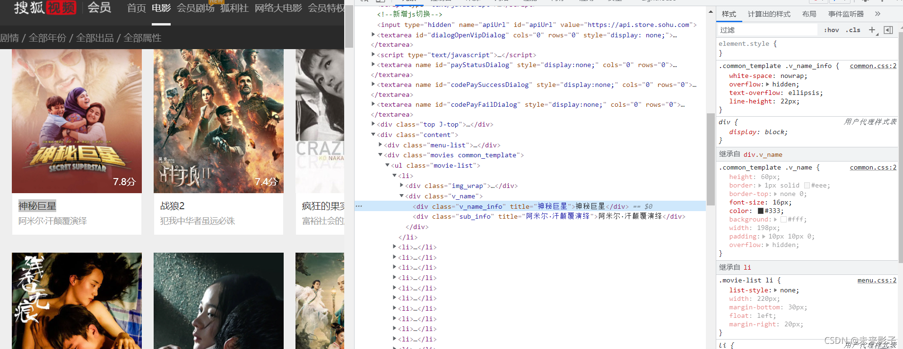Click the 战狼2 movie poster
Image resolution: width=903 pixels, height=349 pixels.
point(218,121)
